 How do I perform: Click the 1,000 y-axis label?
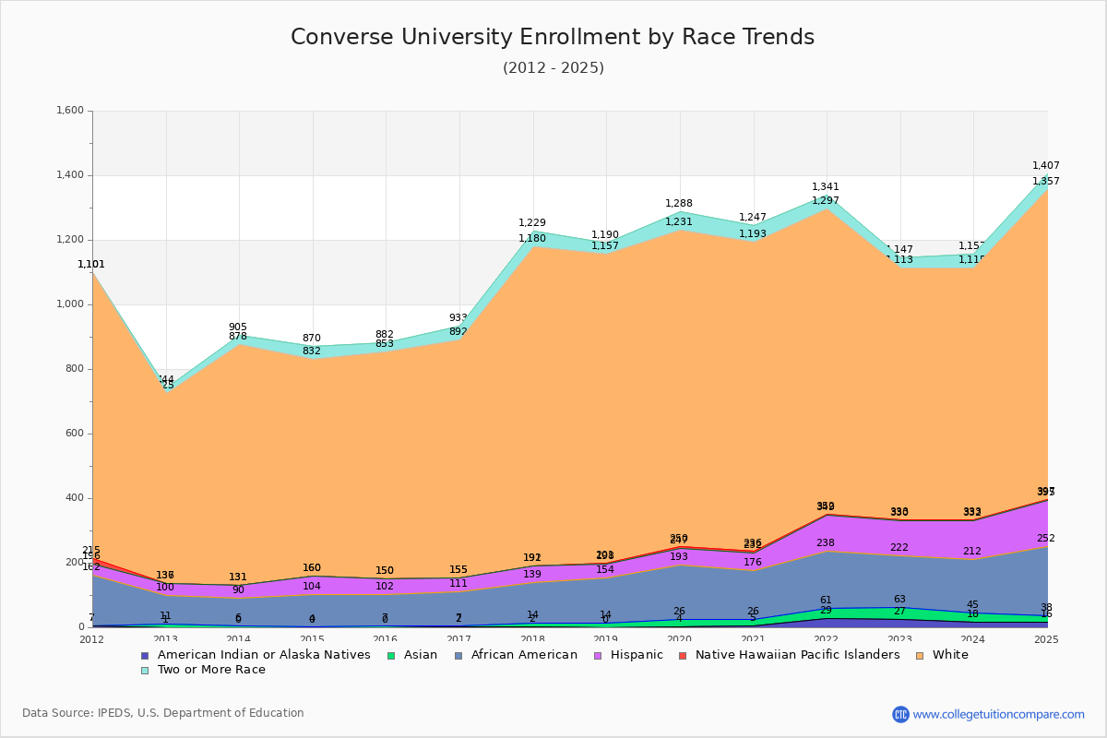pos(70,304)
